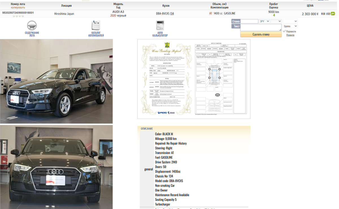The height and width of the screenshot is (209, 339).
Task: Open the JPY currency dropdown for the bid
Action: pos(264,21)
